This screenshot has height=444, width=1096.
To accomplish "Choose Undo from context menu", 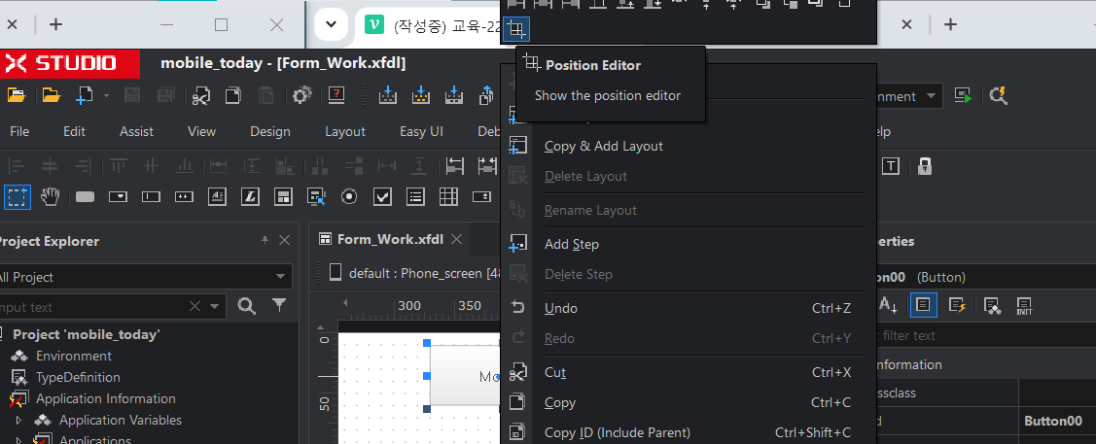I will tap(689, 308).
